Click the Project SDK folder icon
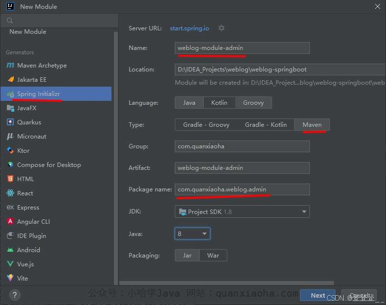 183,211
